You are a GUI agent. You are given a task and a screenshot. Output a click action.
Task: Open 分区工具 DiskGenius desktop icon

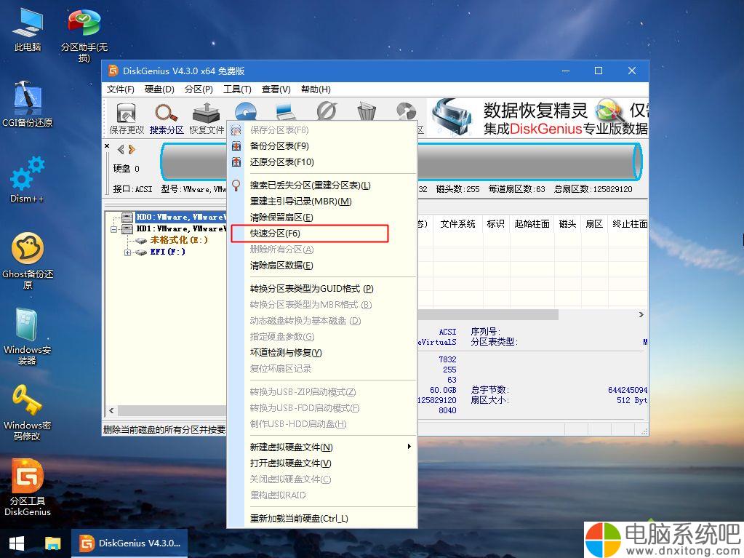28,487
